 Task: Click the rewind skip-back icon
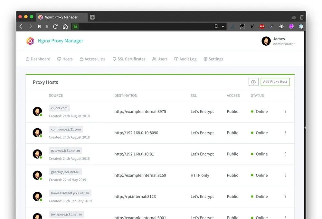pos(39,26)
